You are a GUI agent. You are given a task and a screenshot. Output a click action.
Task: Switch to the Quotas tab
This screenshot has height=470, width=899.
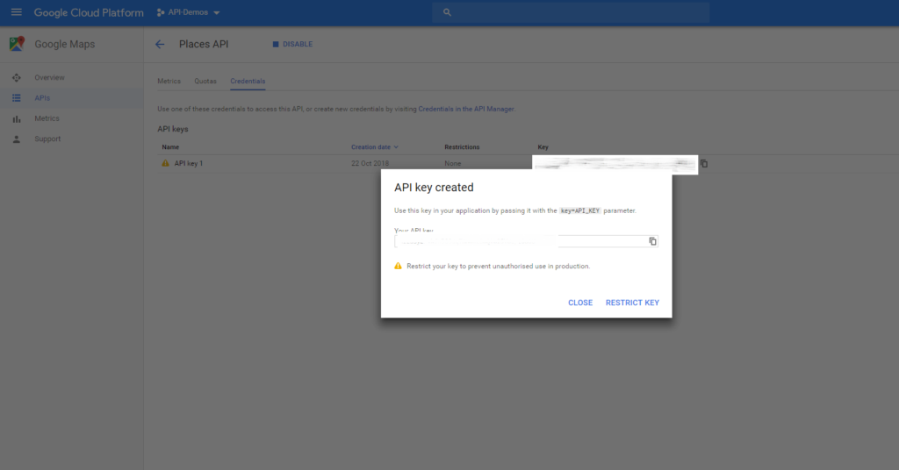pos(205,82)
